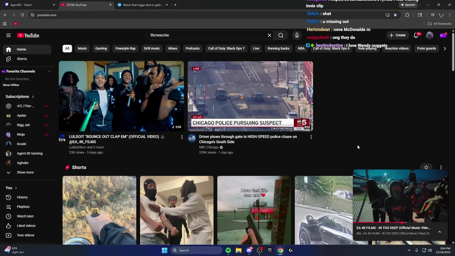
Task: Open Agholor subscription channel
Action: [27, 163]
